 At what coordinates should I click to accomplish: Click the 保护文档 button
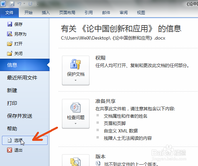tap(76, 70)
